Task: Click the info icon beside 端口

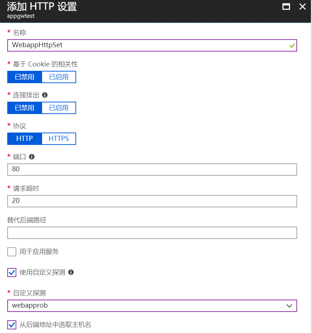Action: (32, 157)
